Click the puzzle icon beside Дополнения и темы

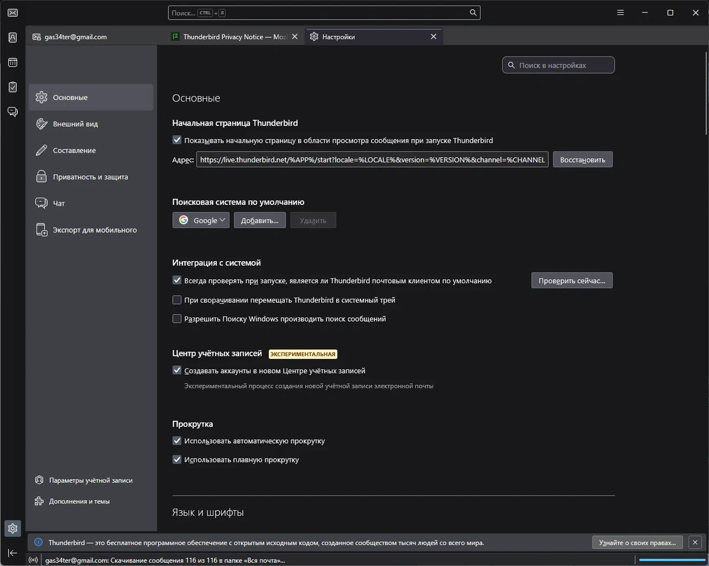tap(40, 501)
